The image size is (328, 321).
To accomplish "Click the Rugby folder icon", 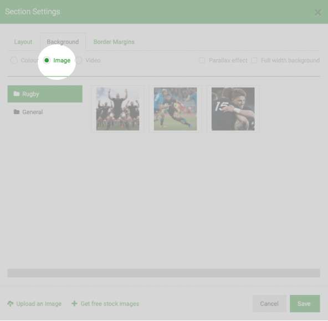I will 17,94.
